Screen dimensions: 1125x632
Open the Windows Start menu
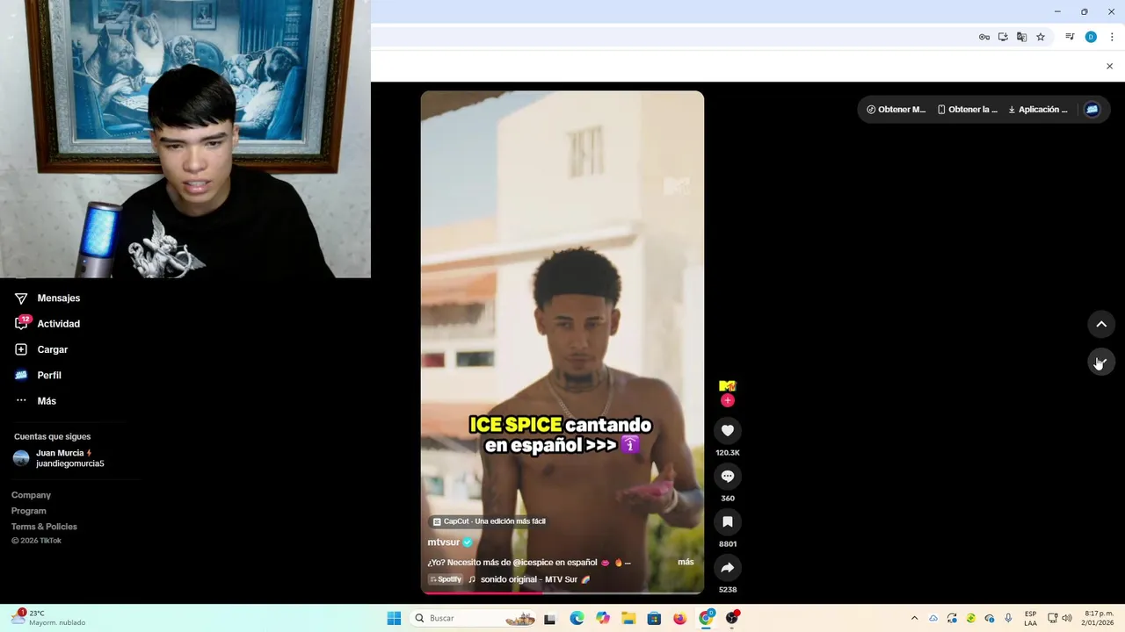click(x=394, y=618)
